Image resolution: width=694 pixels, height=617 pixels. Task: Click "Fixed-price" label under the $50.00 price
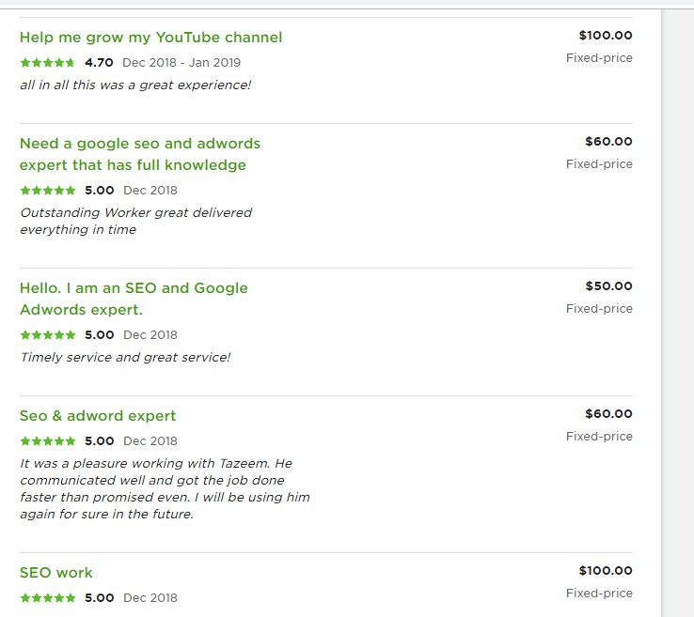coord(599,309)
